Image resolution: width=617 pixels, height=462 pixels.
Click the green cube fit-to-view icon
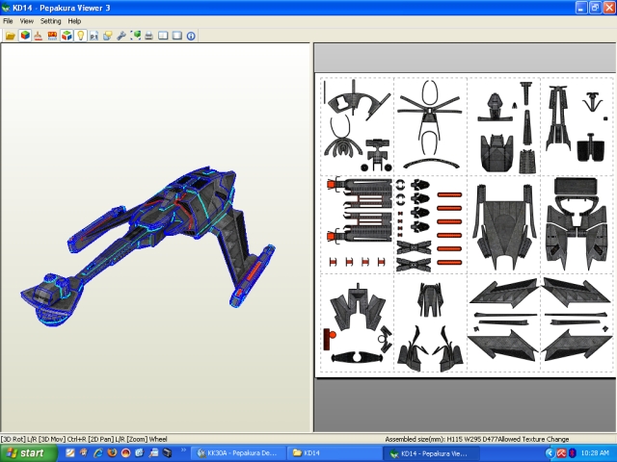point(135,36)
